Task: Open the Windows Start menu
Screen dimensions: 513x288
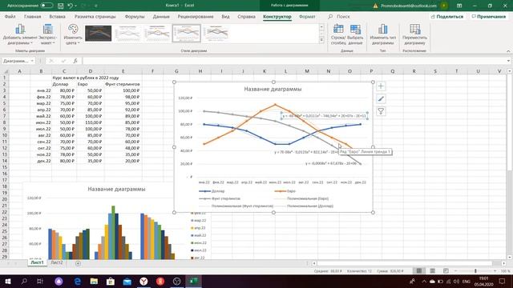Action: [7, 281]
